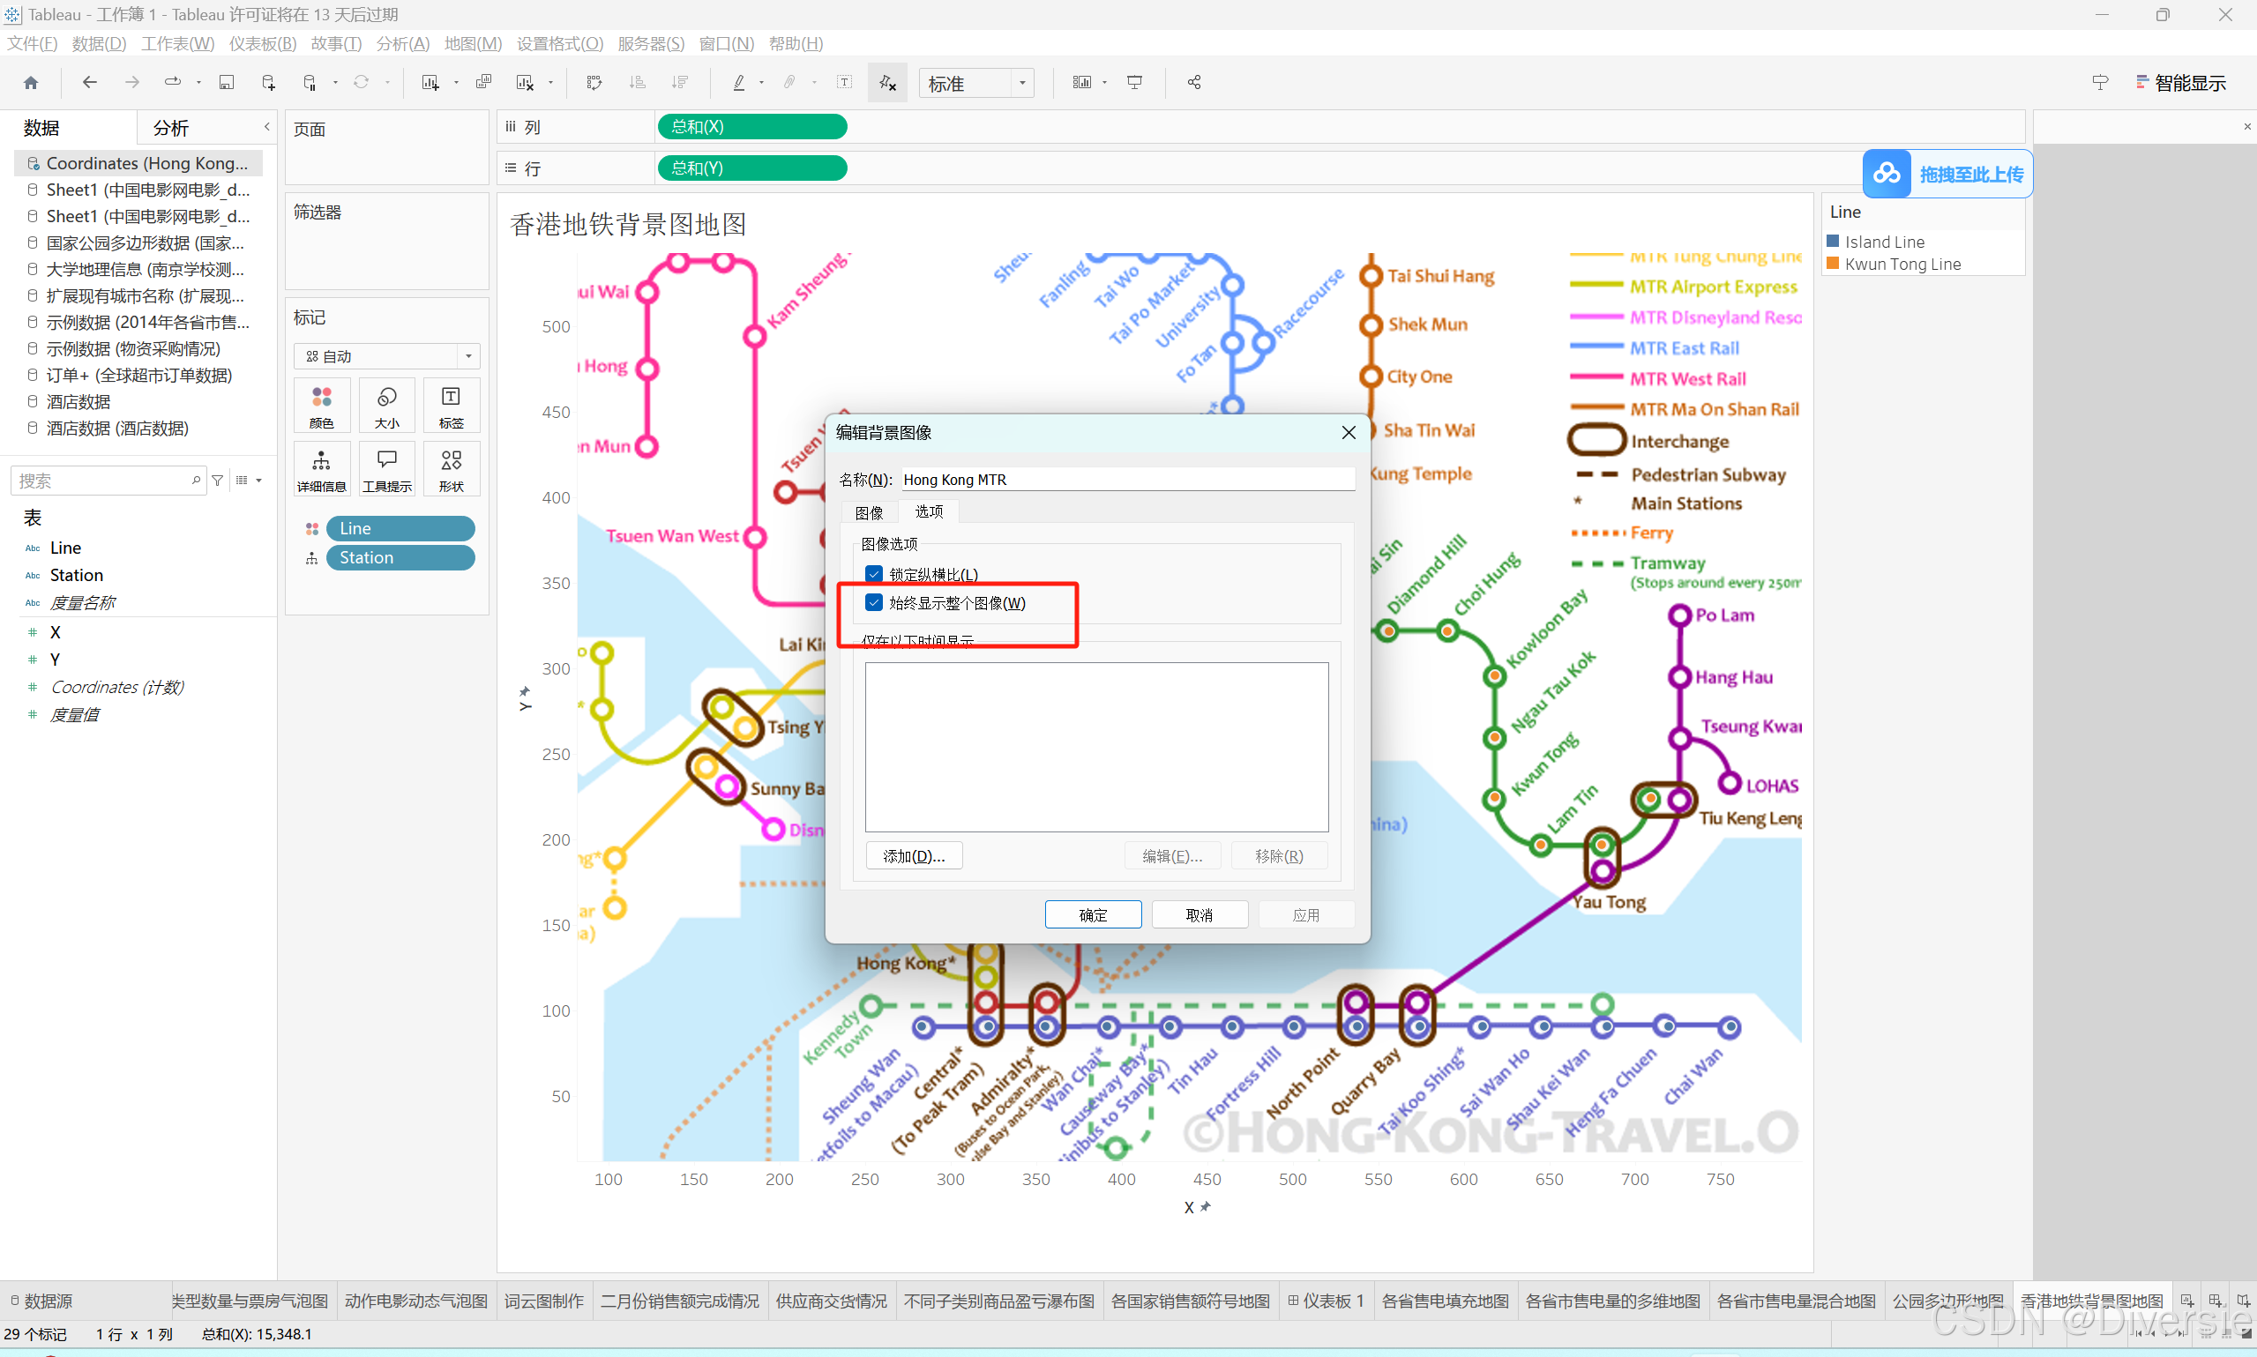The width and height of the screenshot is (2257, 1357).
Task: Save the workbook using the floppy disk icon
Action: coord(226,83)
